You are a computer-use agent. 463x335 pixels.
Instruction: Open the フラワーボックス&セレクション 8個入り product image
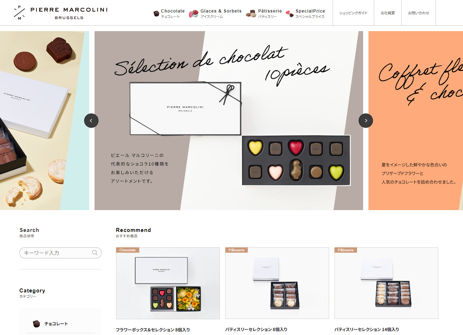coord(168,283)
